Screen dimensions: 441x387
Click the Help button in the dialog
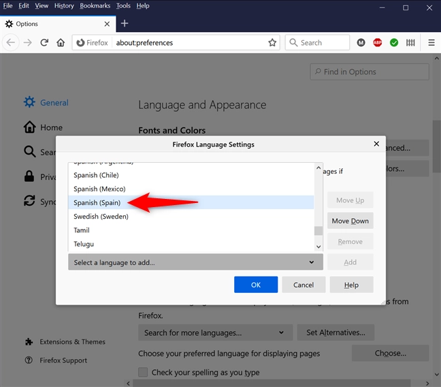(351, 285)
